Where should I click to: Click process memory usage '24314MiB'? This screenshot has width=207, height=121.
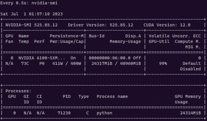191,113
